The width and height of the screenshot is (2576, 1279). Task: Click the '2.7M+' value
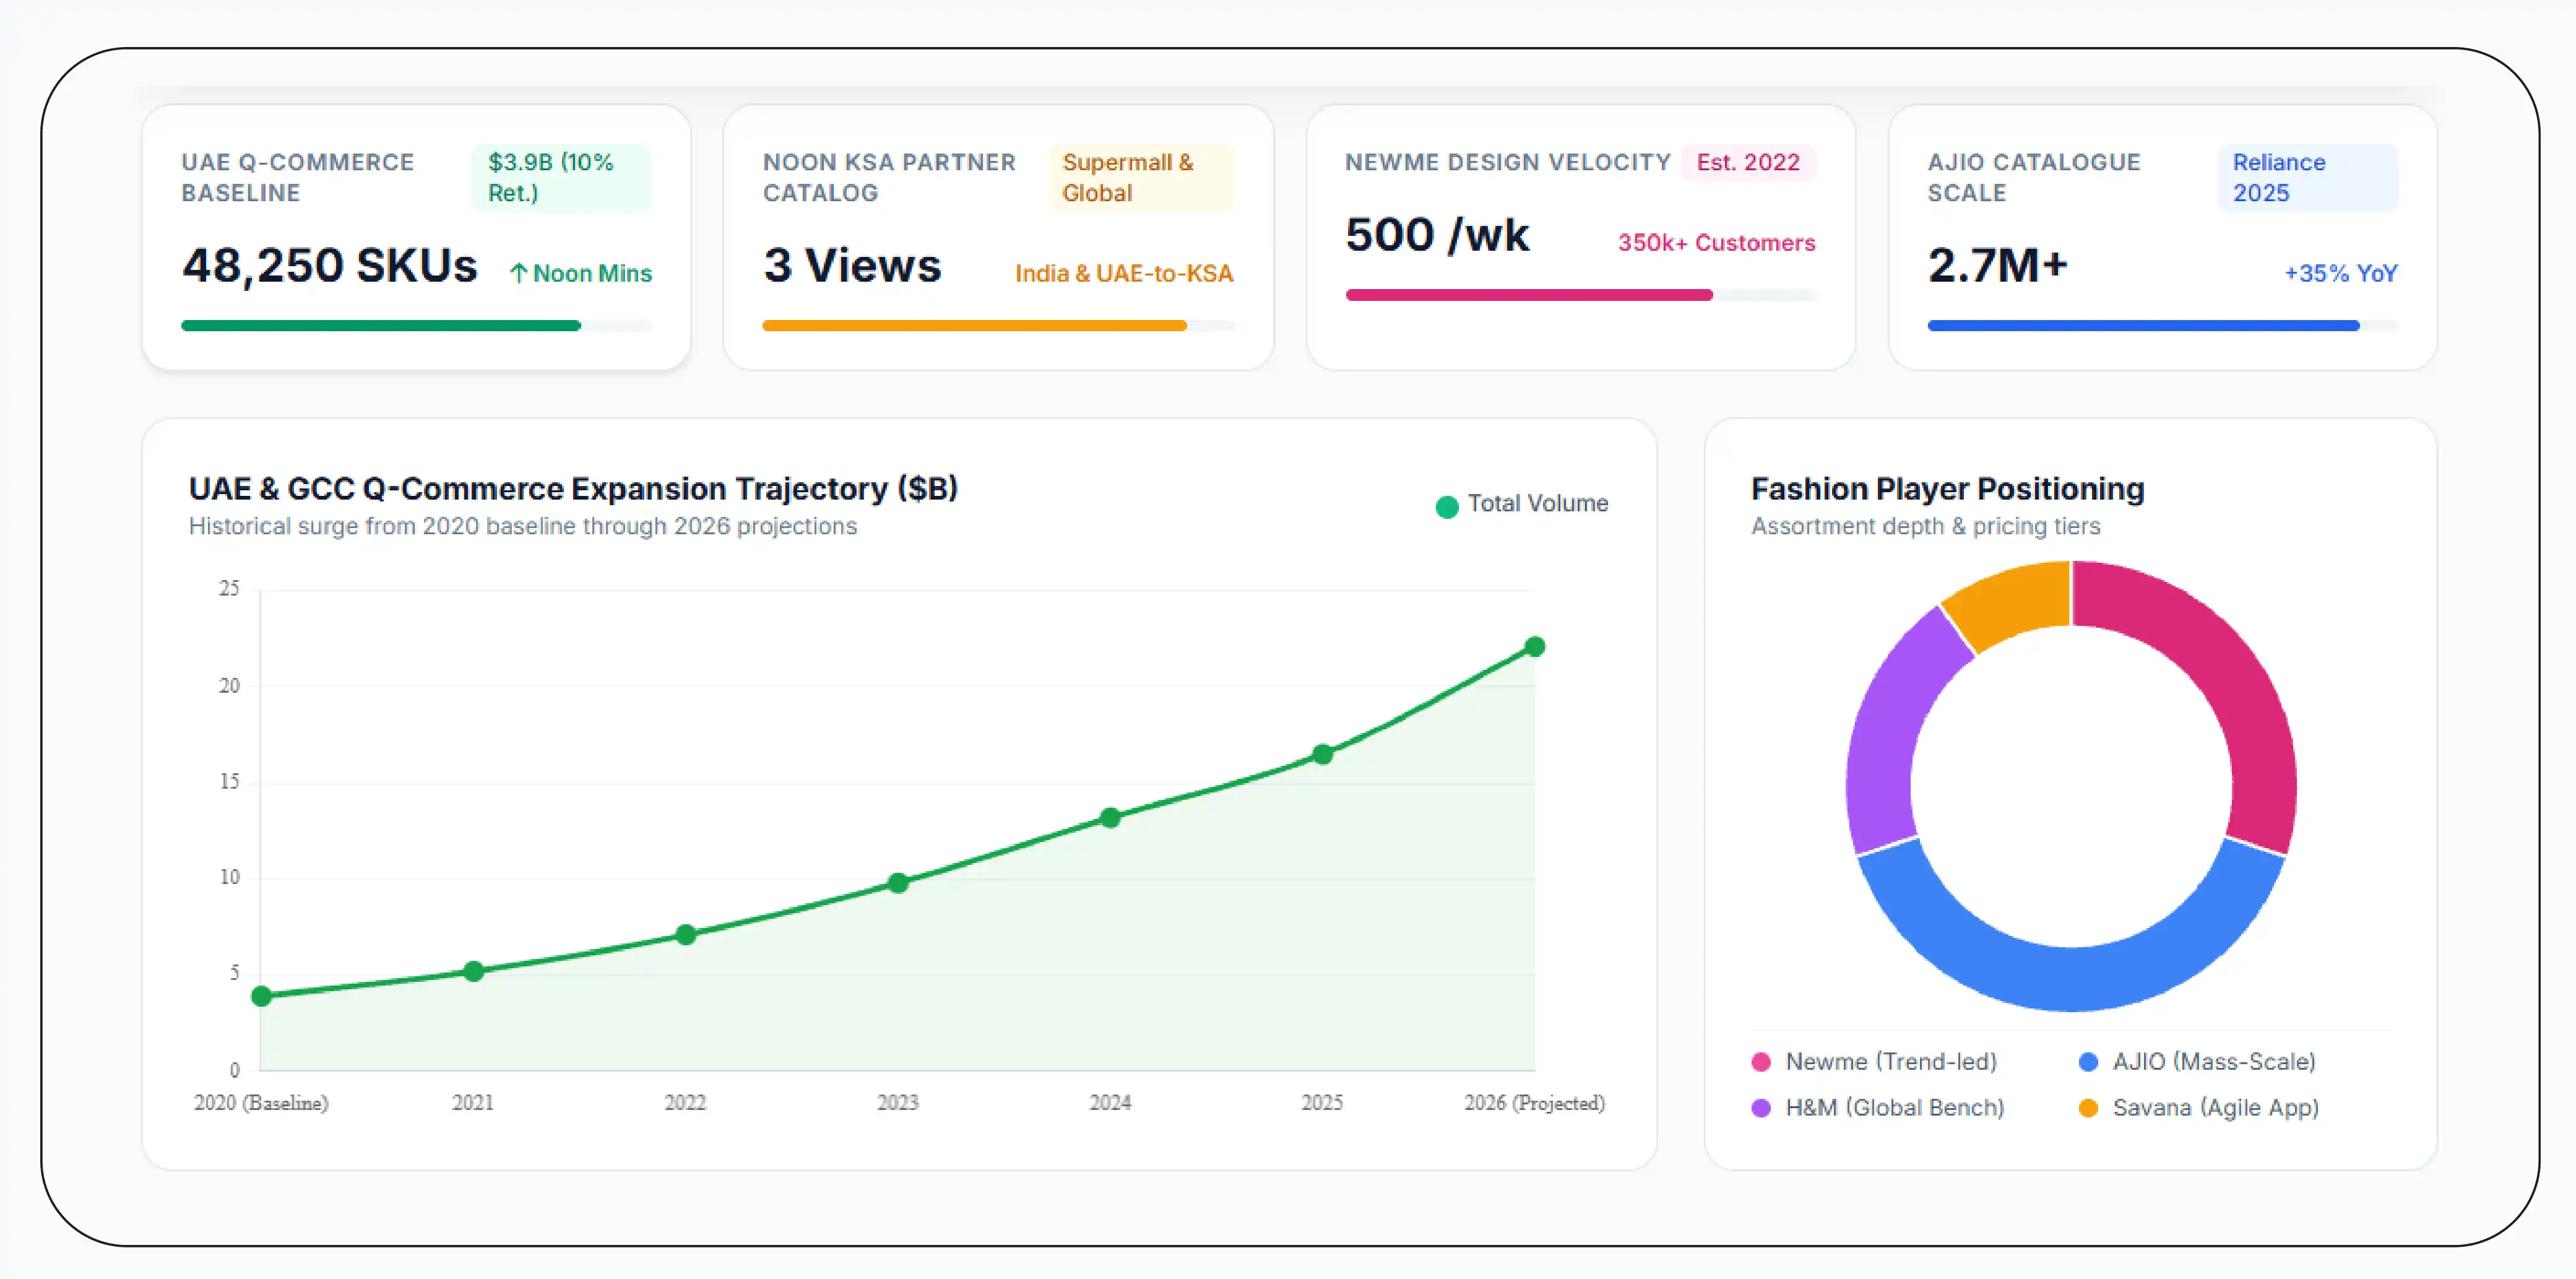point(1997,266)
